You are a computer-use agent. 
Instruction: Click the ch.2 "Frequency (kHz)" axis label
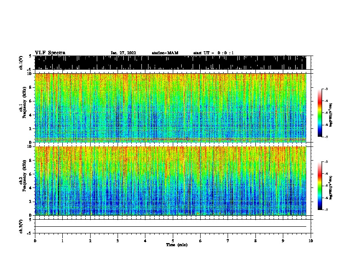click(x=25, y=176)
